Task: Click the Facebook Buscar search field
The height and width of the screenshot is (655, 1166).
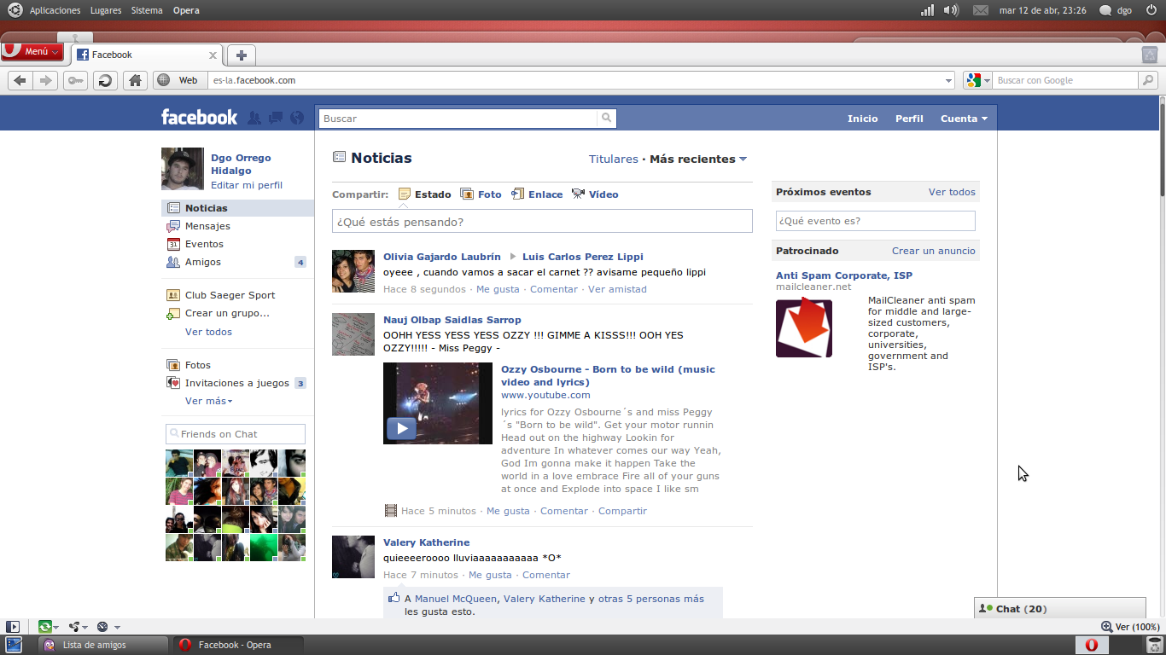Action: 458,119
